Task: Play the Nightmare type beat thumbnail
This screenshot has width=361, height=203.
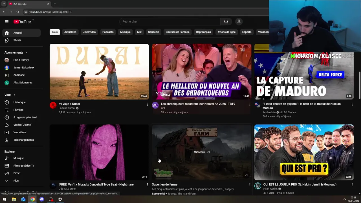Action: [x=99, y=152]
